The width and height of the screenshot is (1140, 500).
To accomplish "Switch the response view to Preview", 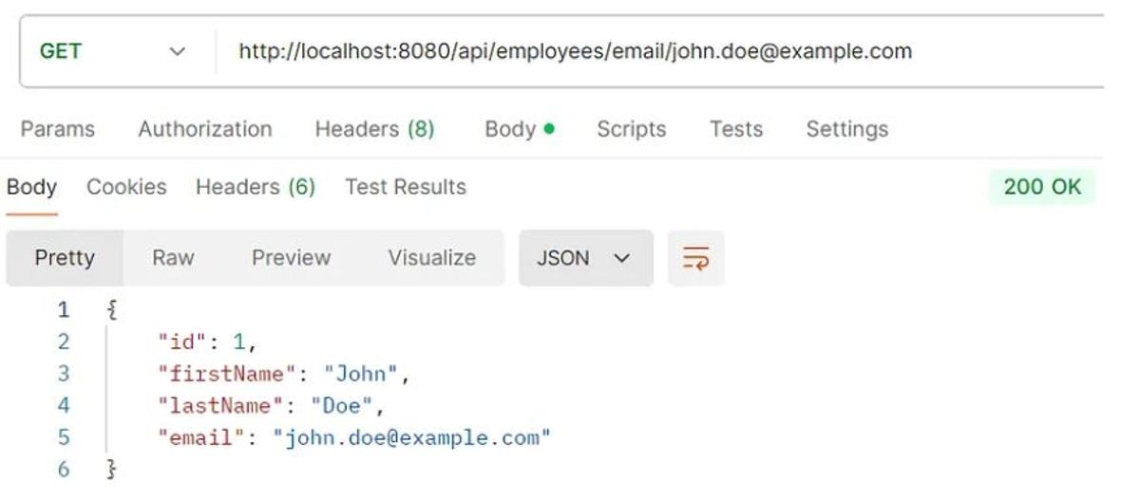I will (x=291, y=258).
